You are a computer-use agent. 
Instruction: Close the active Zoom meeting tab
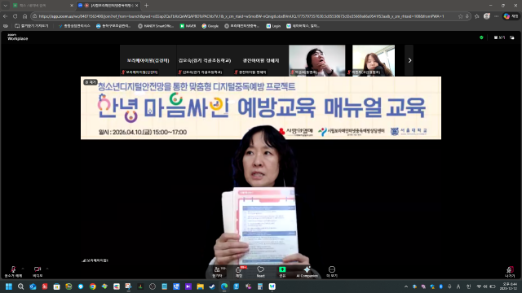[x=136, y=6]
